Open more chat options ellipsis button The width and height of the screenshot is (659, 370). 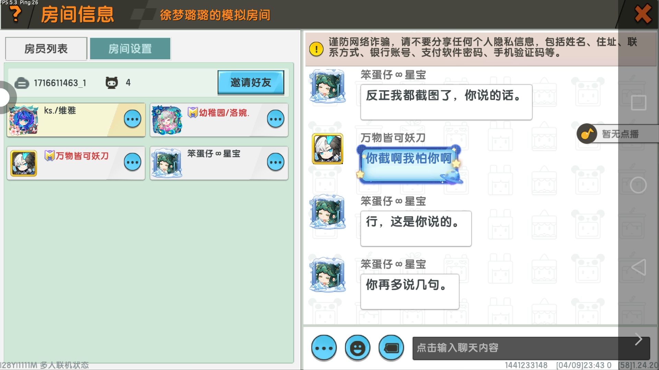(x=324, y=348)
